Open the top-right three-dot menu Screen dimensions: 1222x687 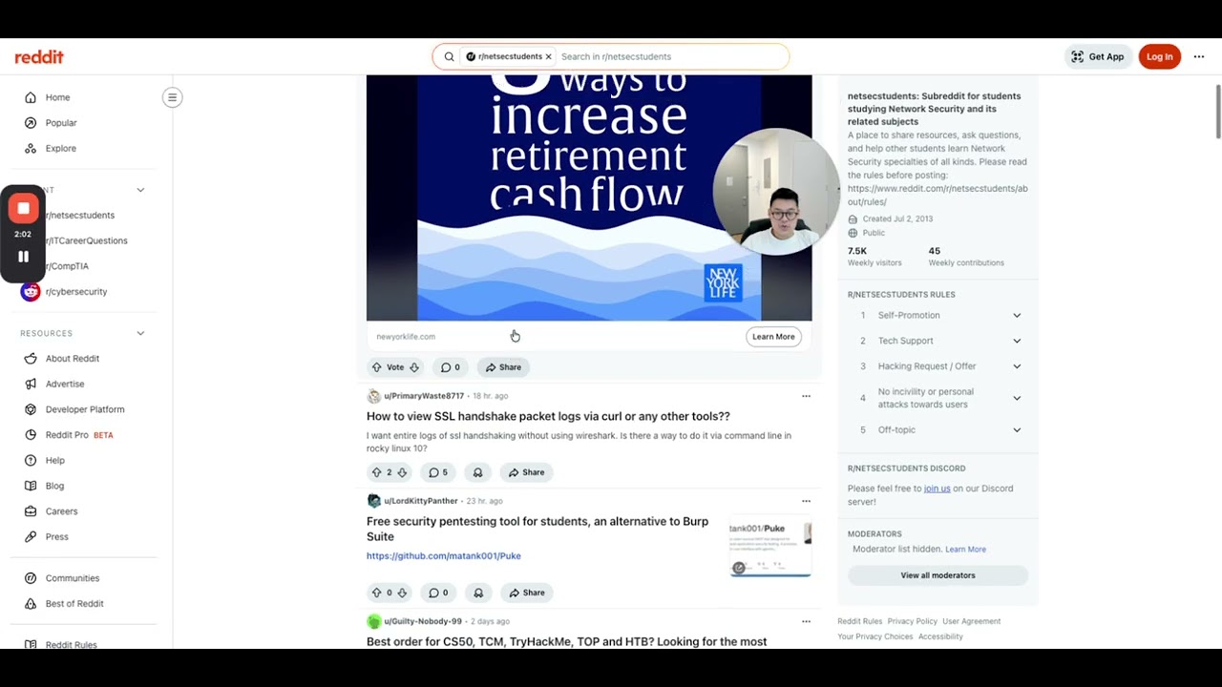[x=1199, y=56]
